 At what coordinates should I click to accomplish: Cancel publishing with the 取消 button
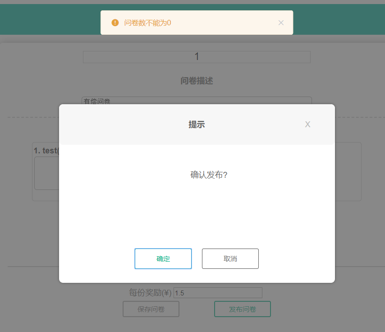pos(230,258)
